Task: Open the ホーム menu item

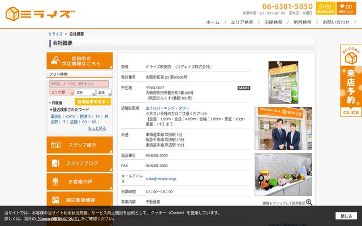Action: coord(213,22)
